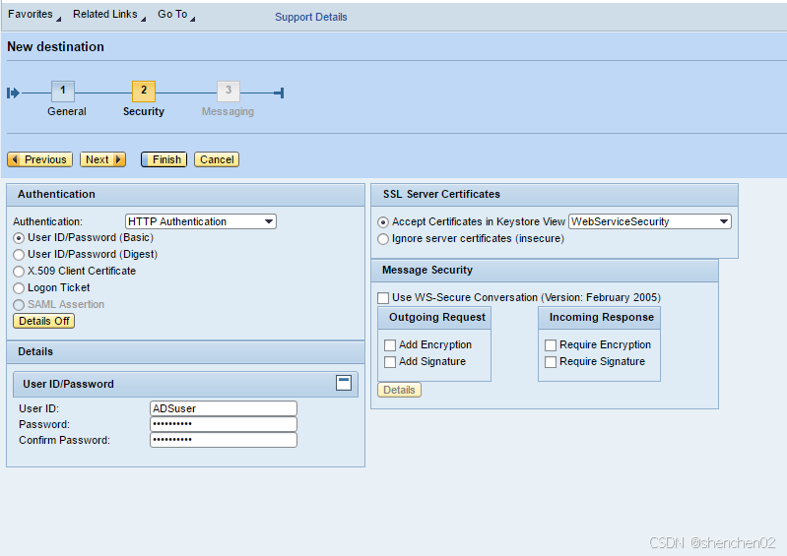
Task: Collapse the User ID/Password panel icon
Action: [x=344, y=383]
